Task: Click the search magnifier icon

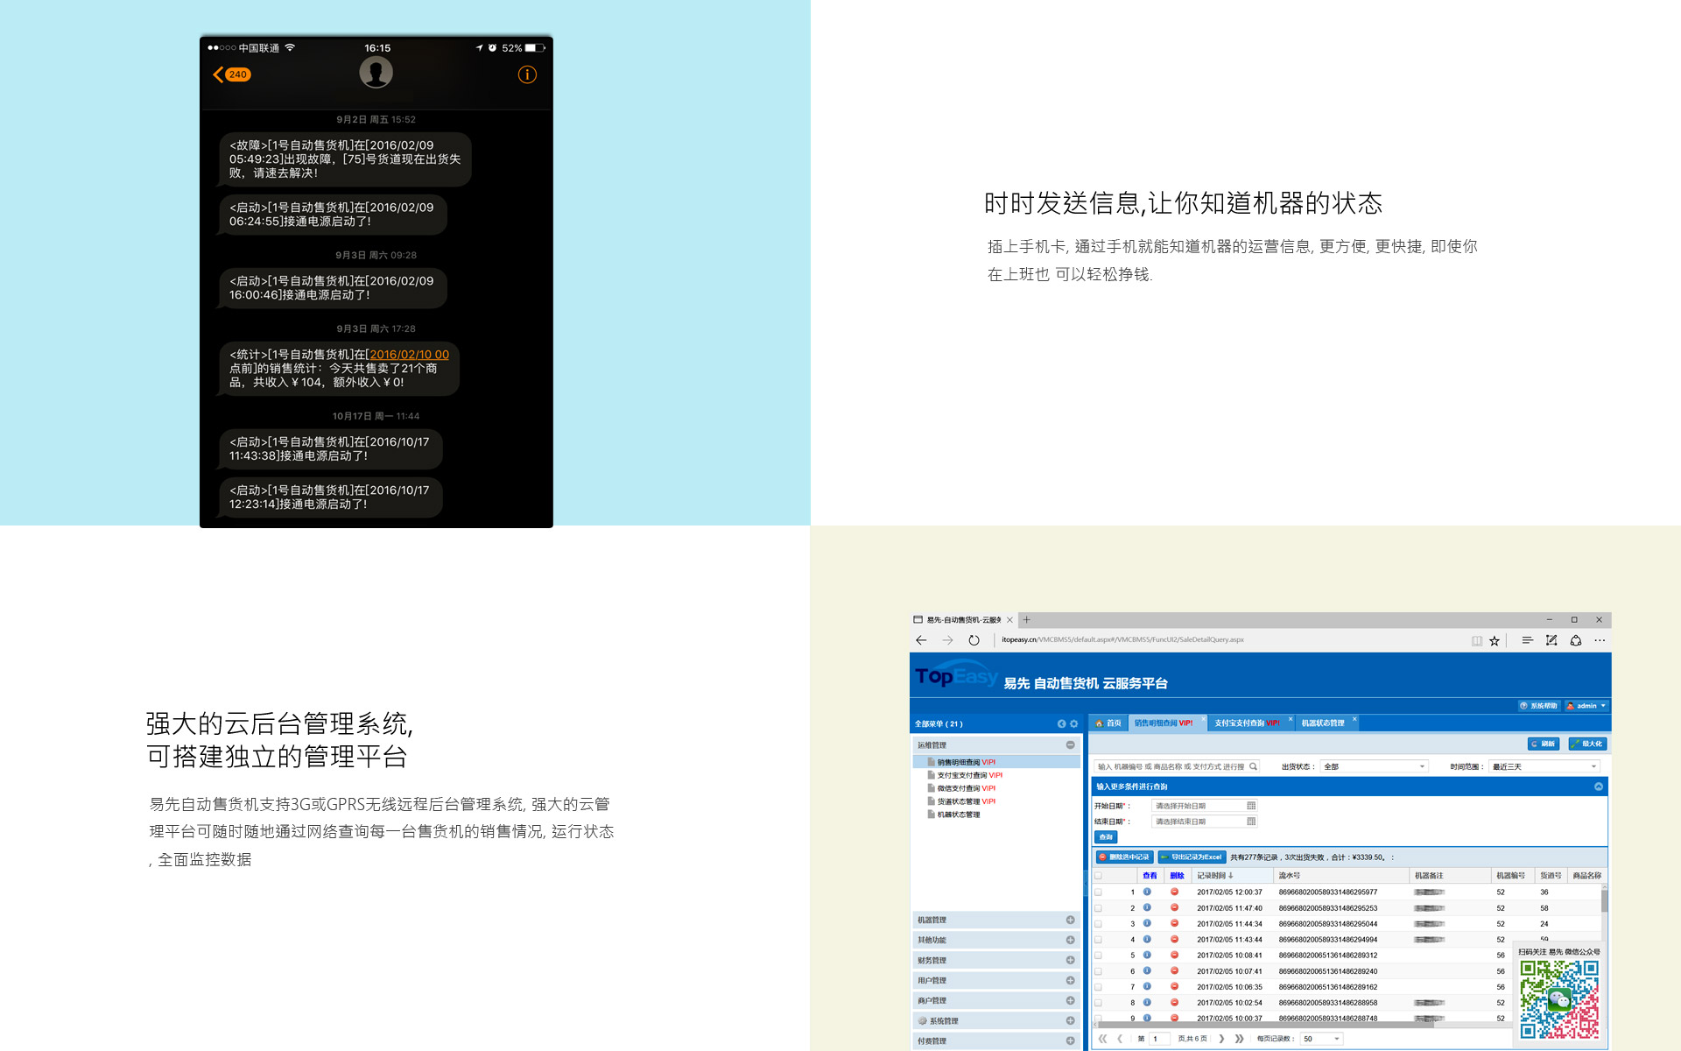Action: (x=1253, y=766)
